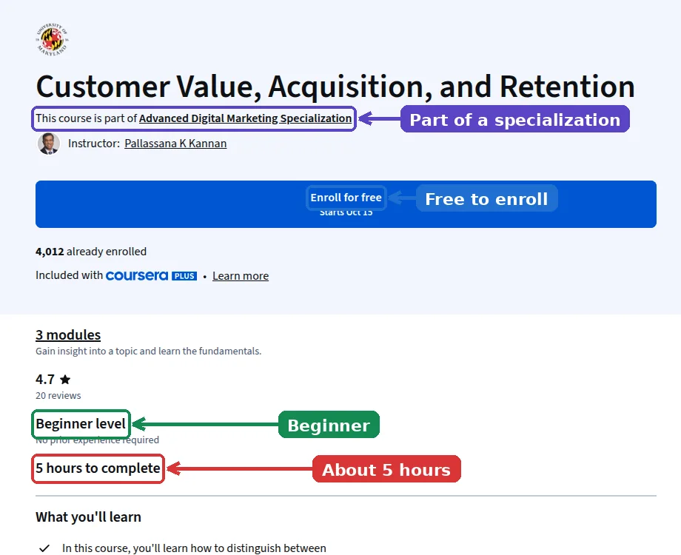Open Learn more about Coursera Plus
The width and height of the screenshot is (681, 555).
click(x=241, y=276)
